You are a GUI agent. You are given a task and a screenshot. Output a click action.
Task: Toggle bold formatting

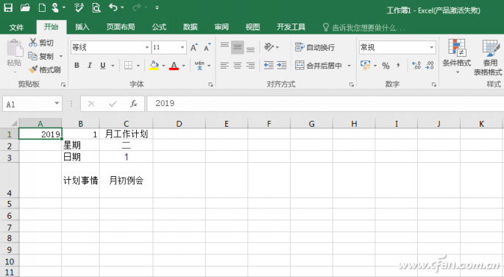click(x=77, y=66)
